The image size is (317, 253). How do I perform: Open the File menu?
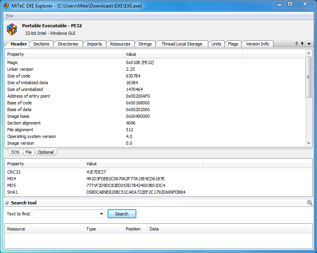9,16
